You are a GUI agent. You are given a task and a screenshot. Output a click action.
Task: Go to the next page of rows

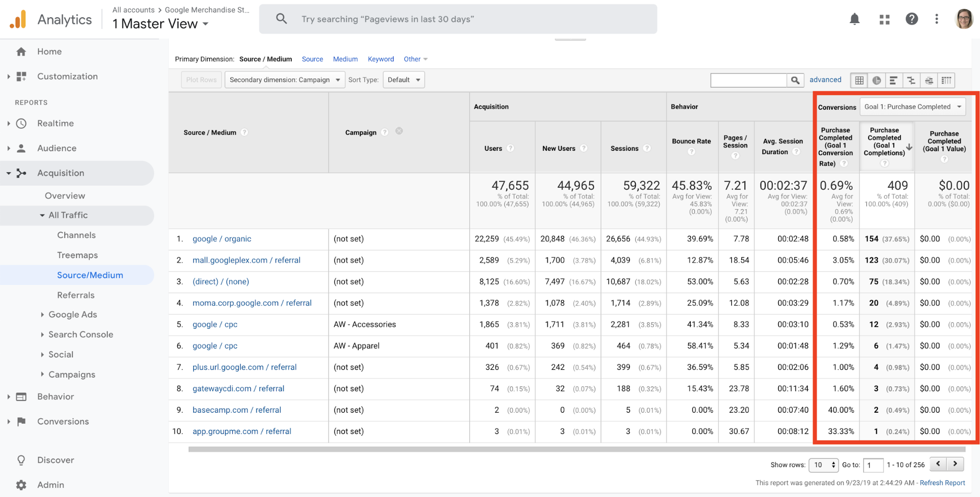click(x=955, y=464)
